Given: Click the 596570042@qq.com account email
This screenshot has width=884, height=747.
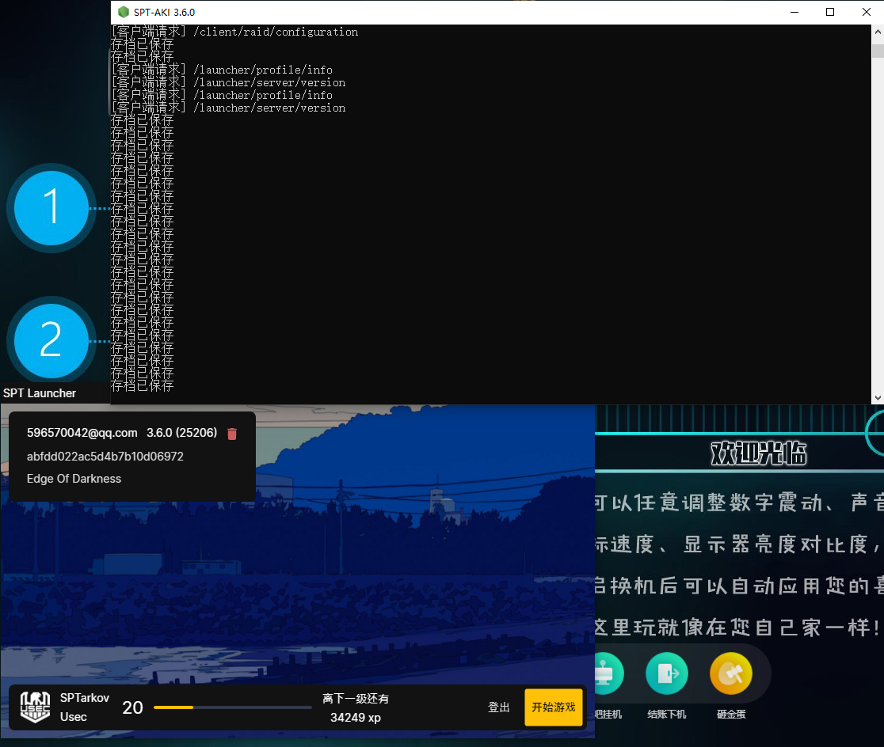Looking at the screenshot, I should pyautogui.click(x=82, y=434).
